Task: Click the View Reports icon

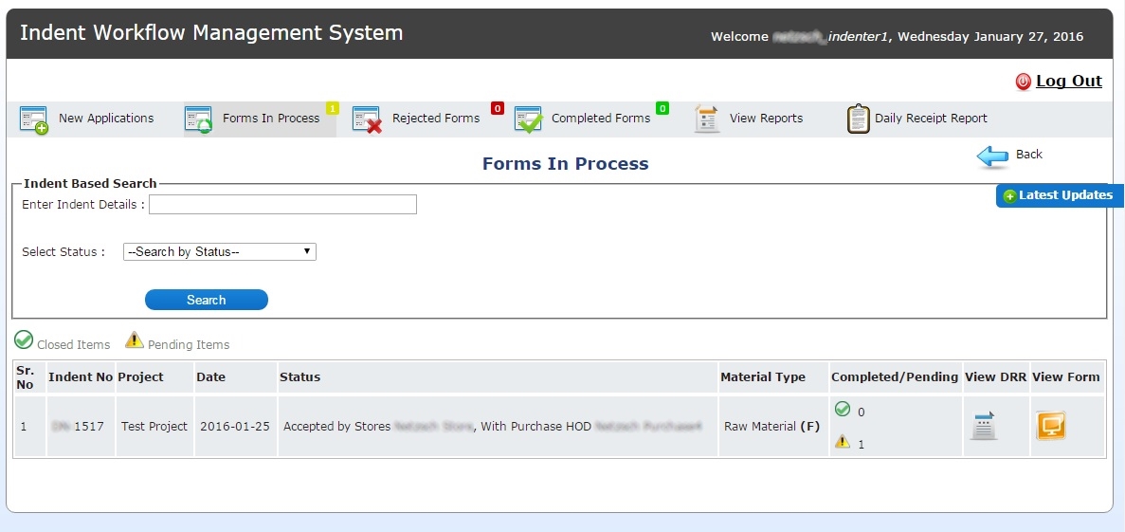Action: click(x=707, y=119)
